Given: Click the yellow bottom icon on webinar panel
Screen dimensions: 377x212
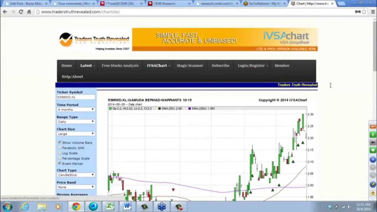Looking at the screenshot, I should point(373,193).
